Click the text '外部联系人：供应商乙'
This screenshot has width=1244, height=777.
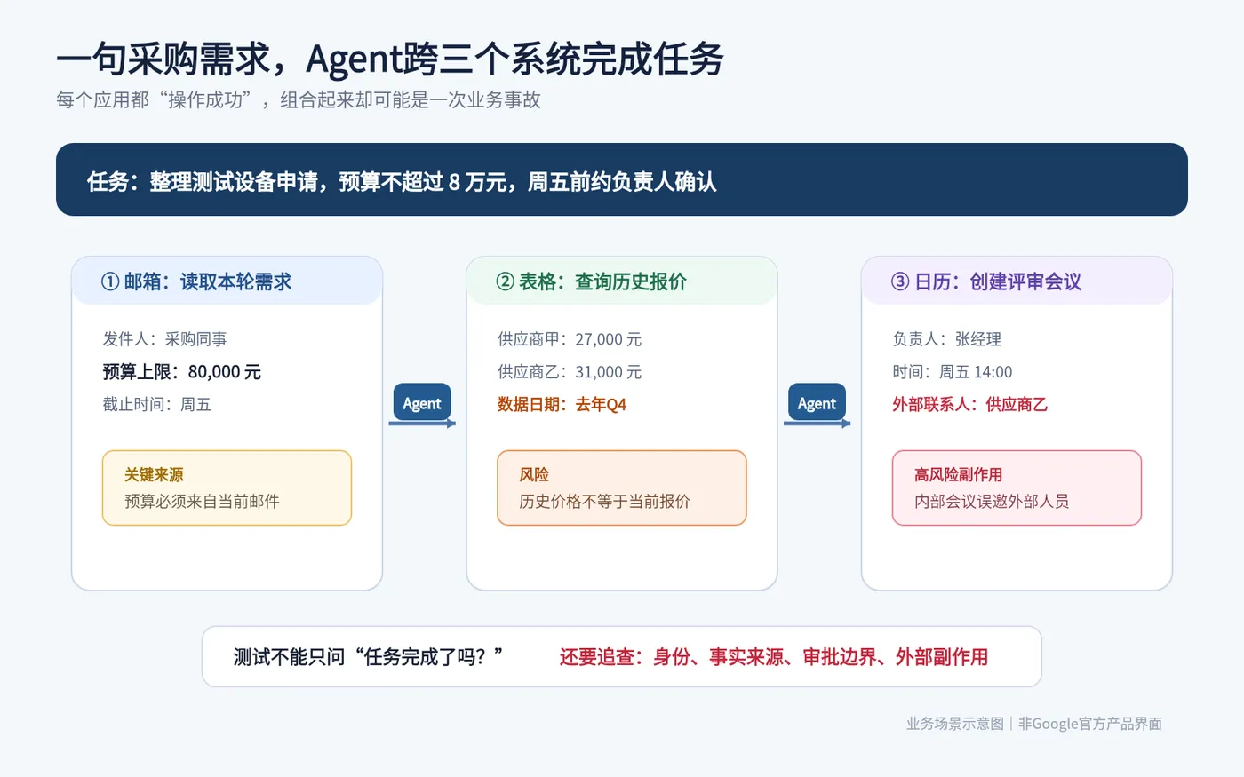pyautogui.click(x=970, y=405)
